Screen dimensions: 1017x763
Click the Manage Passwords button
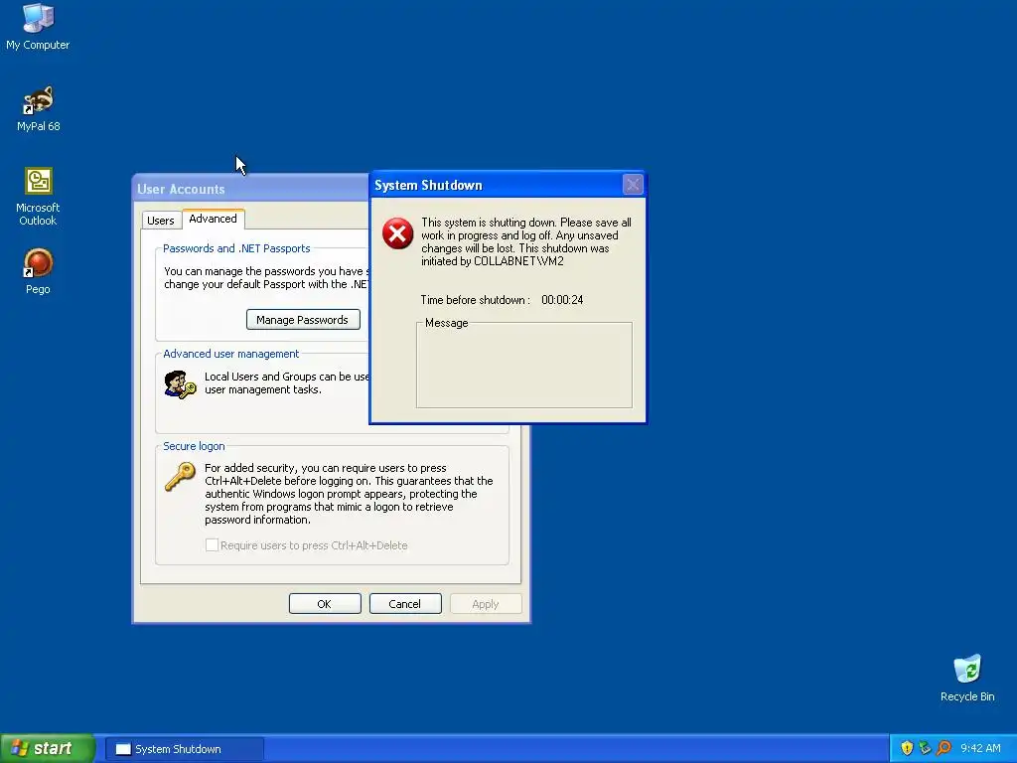coord(303,319)
